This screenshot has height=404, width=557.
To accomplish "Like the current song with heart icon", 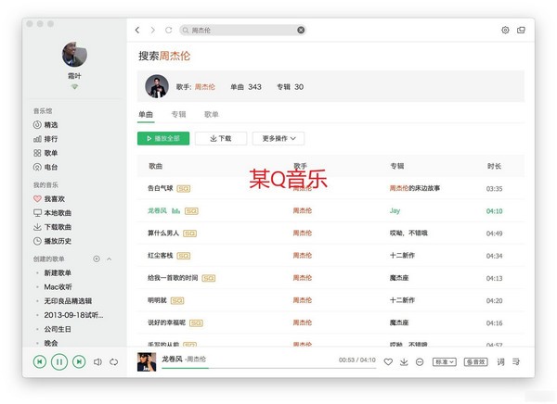I will [x=388, y=361].
